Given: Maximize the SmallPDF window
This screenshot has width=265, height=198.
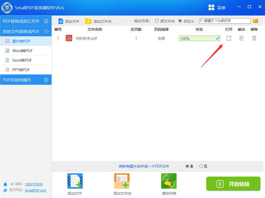Looking at the screenshot, I should [x=249, y=7].
